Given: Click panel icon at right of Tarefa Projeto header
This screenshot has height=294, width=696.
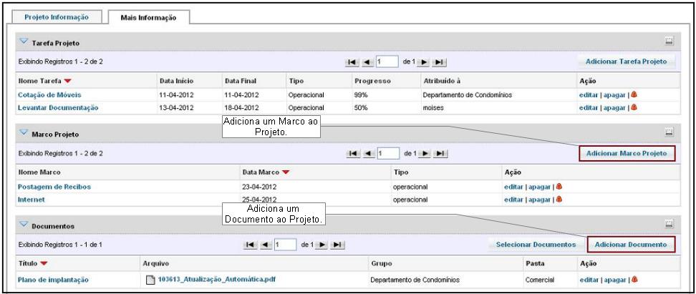Looking at the screenshot, I should (x=670, y=41).
